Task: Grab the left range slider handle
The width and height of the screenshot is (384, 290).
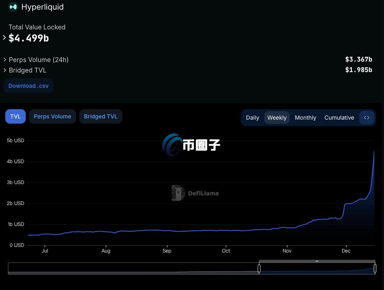Action: (x=259, y=268)
